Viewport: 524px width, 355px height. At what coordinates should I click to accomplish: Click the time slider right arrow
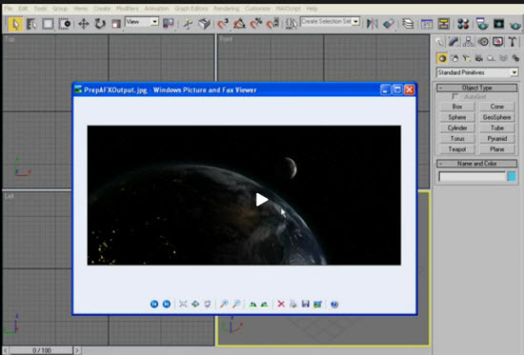click(77, 350)
